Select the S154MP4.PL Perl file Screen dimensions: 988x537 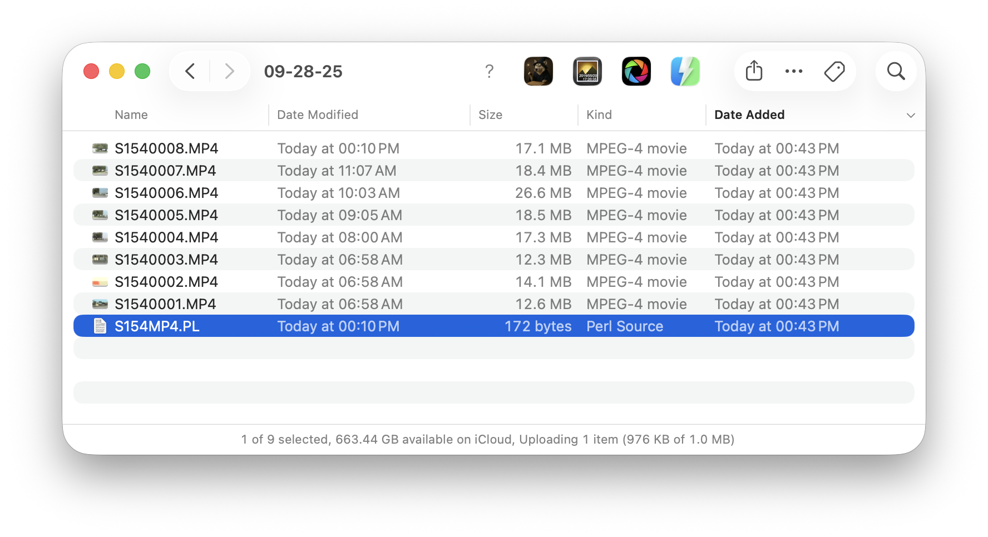point(157,326)
